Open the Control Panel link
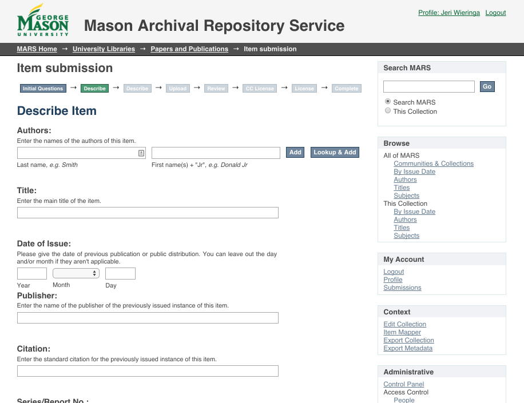 click(x=404, y=384)
